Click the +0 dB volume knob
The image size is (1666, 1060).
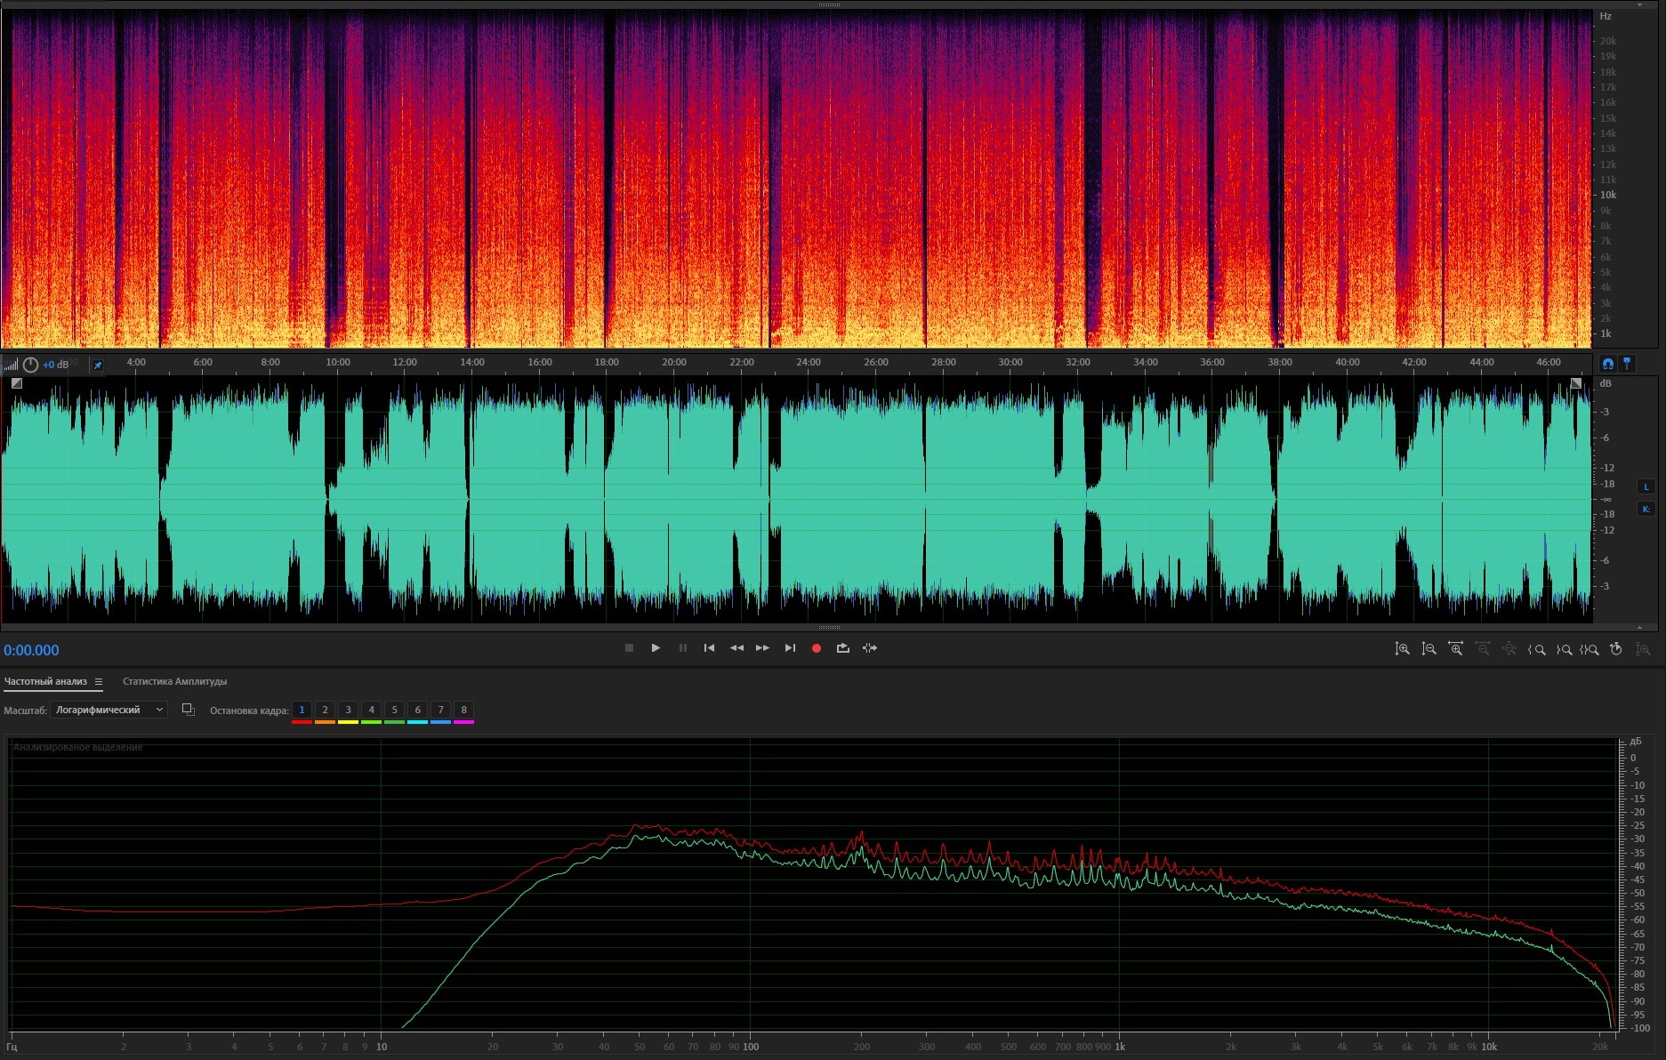[x=31, y=365]
